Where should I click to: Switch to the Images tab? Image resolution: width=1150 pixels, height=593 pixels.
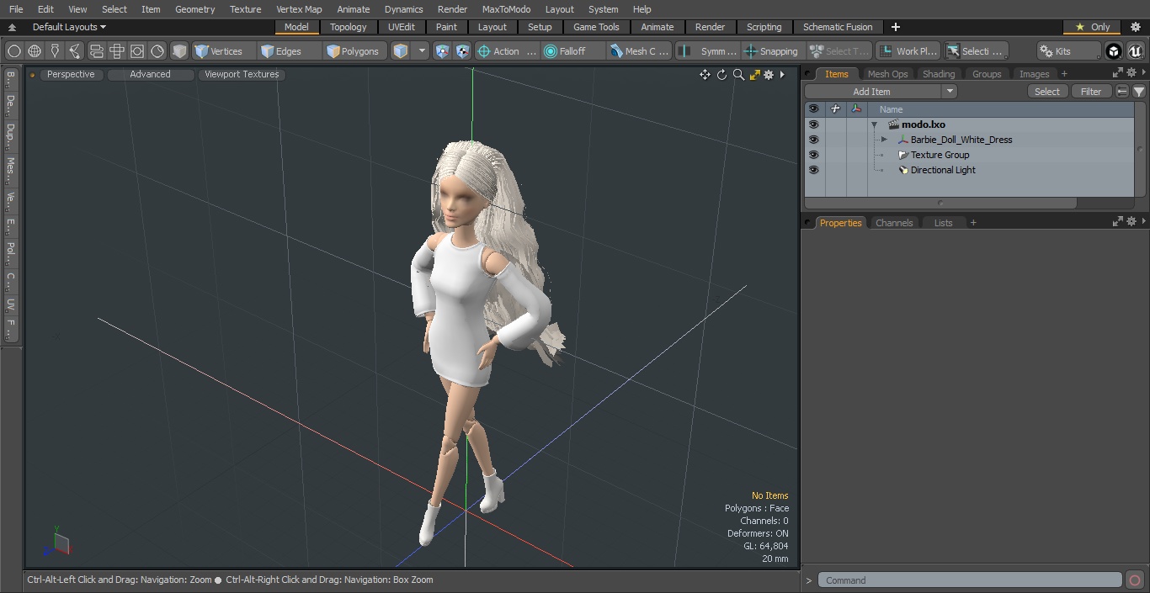point(1034,74)
